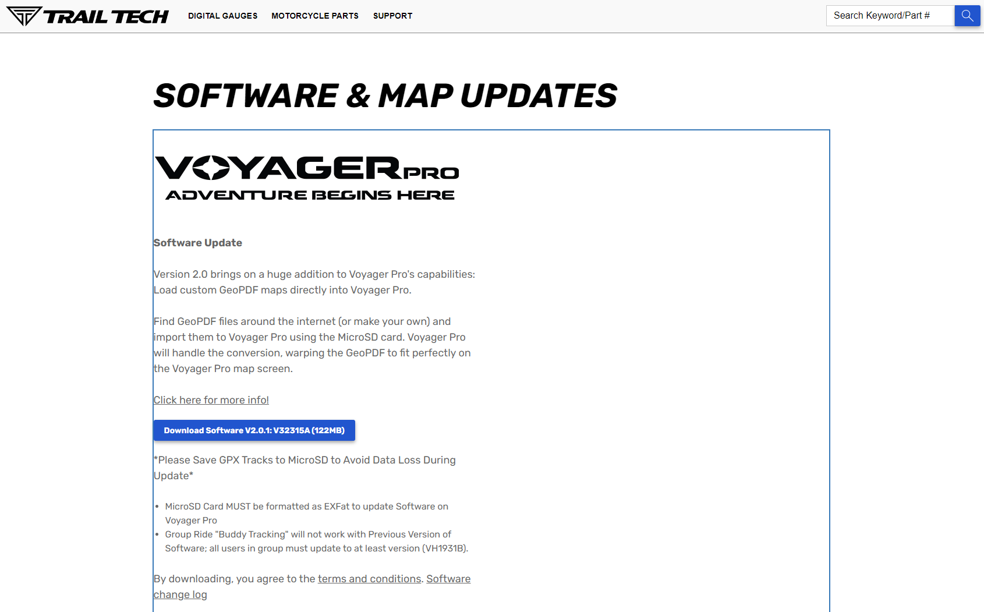Viewport: 984px width, 612px height.
Task: Click the 'Version 2.0 brings on a huge addition' text
Action: click(x=314, y=282)
